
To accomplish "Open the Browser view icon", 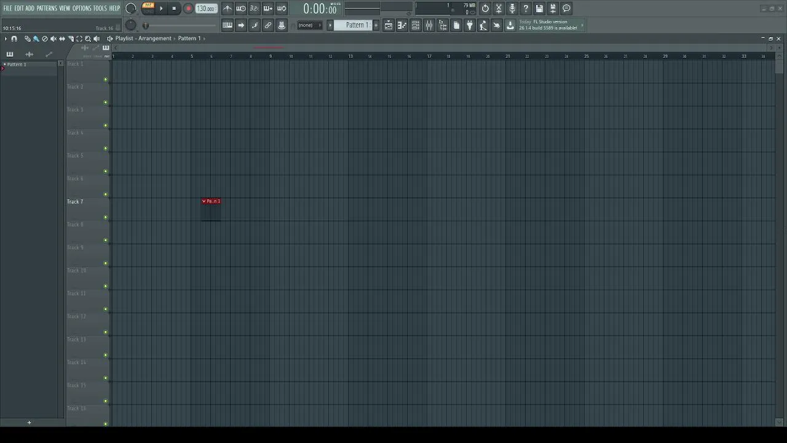I will [x=443, y=25].
